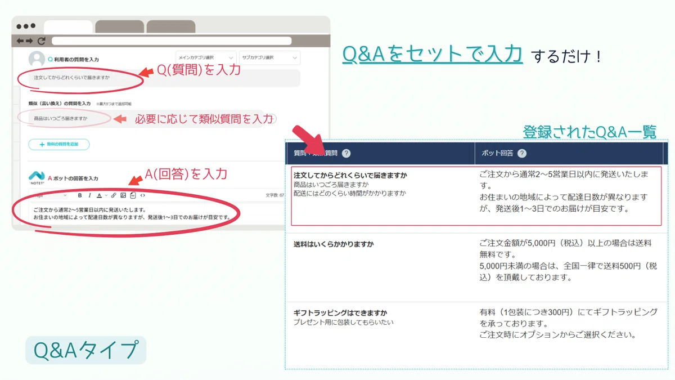The height and width of the screenshot is (380, 675).
Task: Switch to the third browser tab
Action: (x=170, y=26)
